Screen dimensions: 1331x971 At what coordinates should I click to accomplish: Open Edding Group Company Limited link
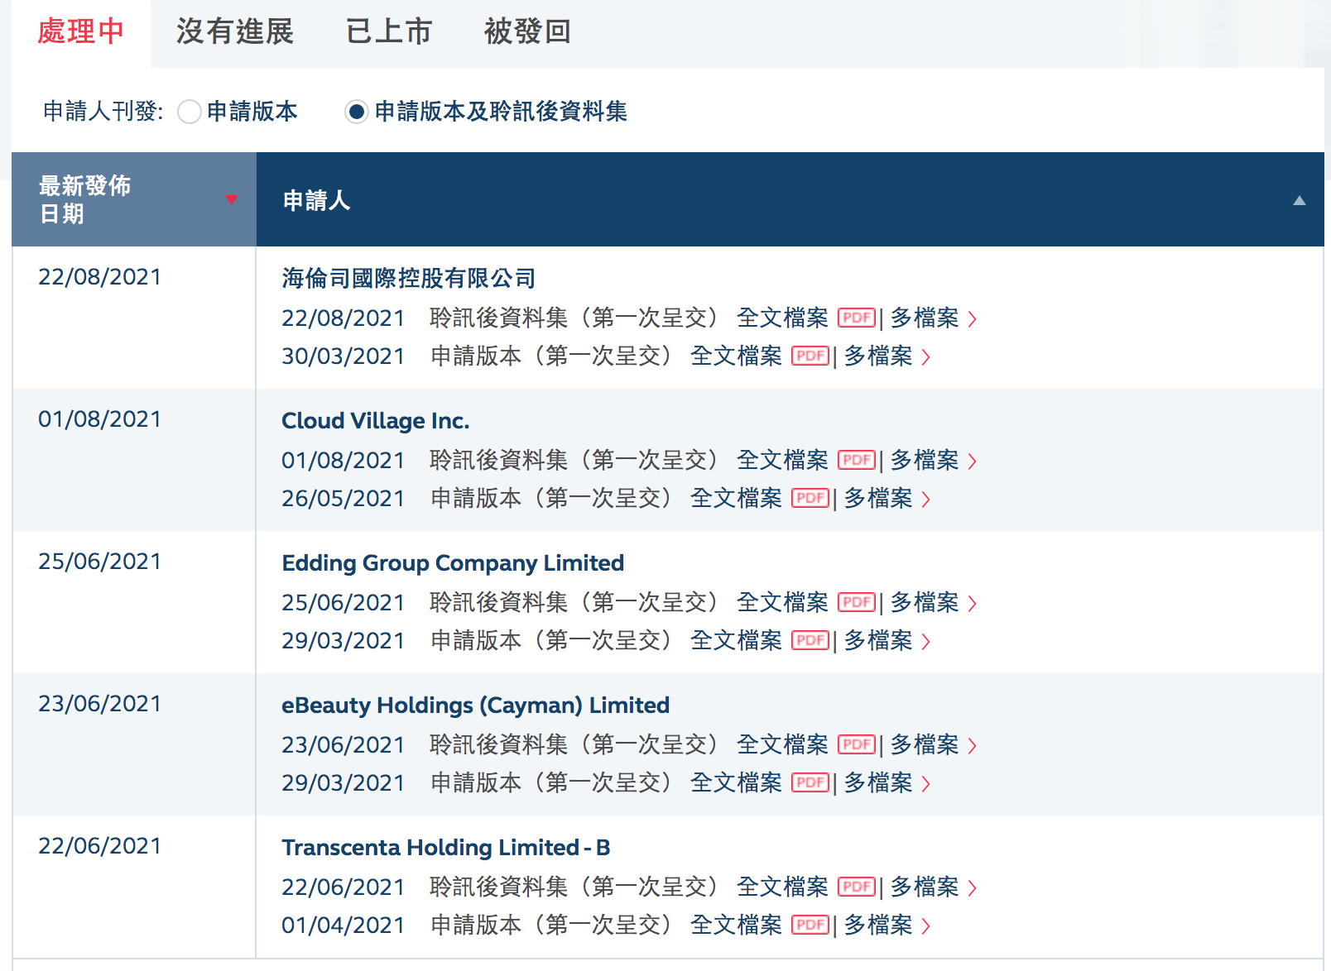click(453, 563)
